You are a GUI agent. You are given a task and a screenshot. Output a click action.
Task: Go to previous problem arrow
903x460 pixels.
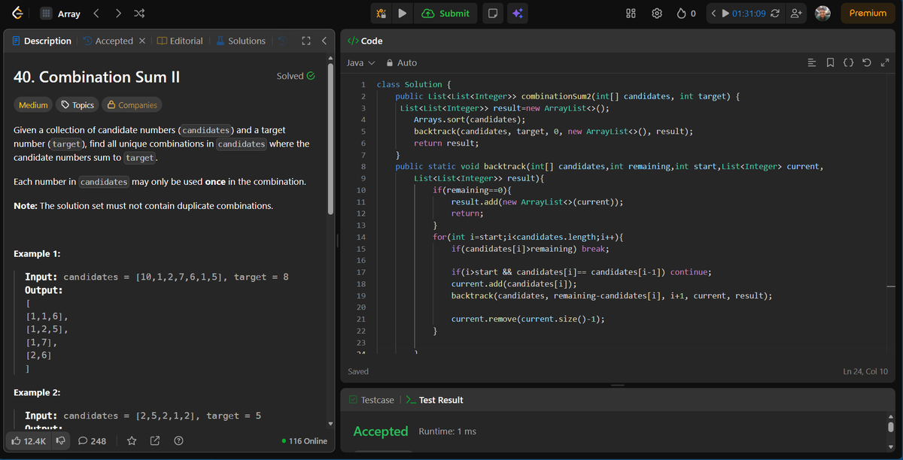point(96,14)
